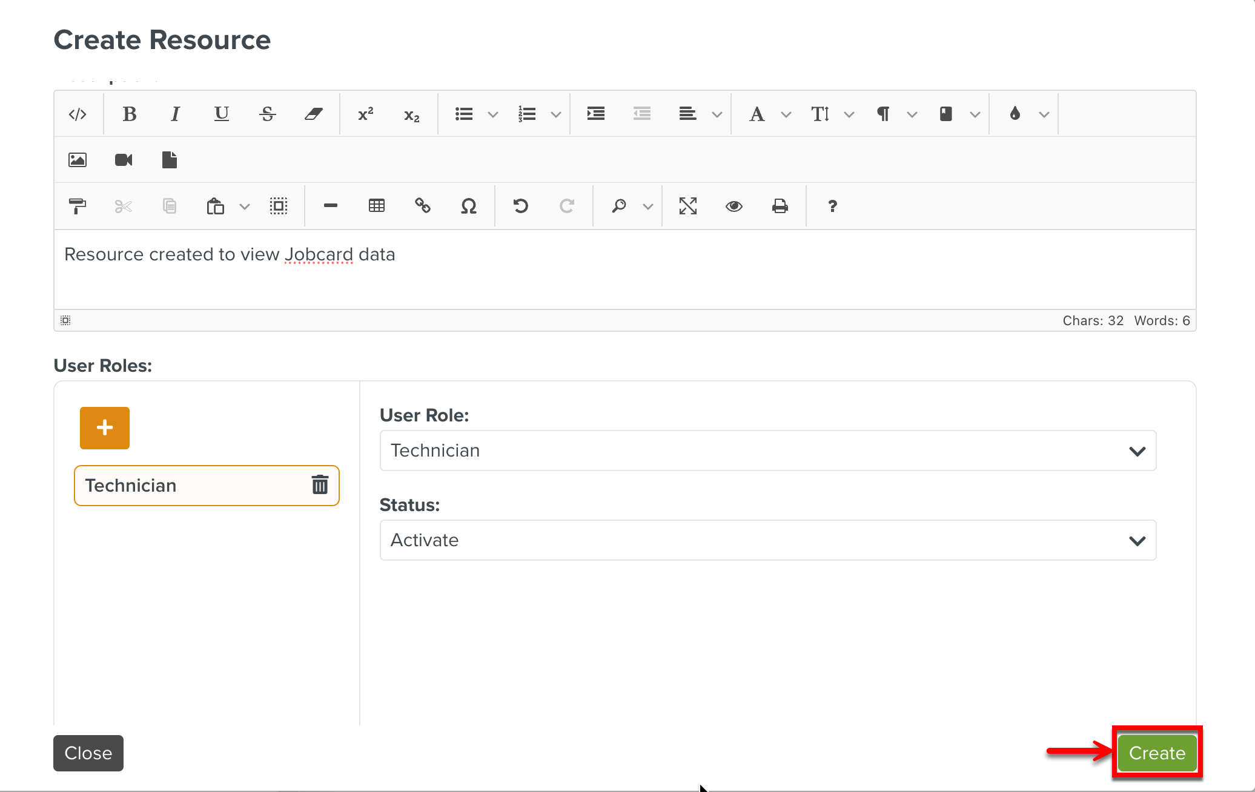This screenshot has width=1255, height=792.
Task: Apply bold formatting
Action: tap(129, 114)
